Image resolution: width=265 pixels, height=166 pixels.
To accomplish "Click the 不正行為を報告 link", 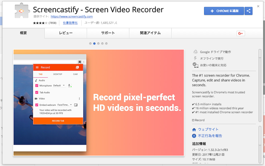I will (210, 136).
